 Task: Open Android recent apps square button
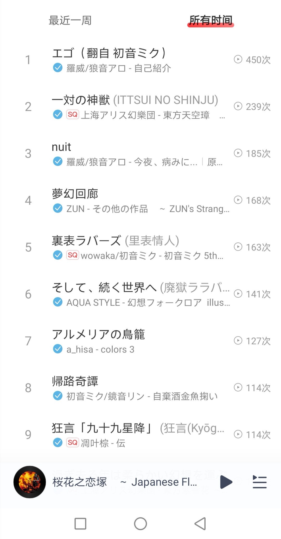80,524
